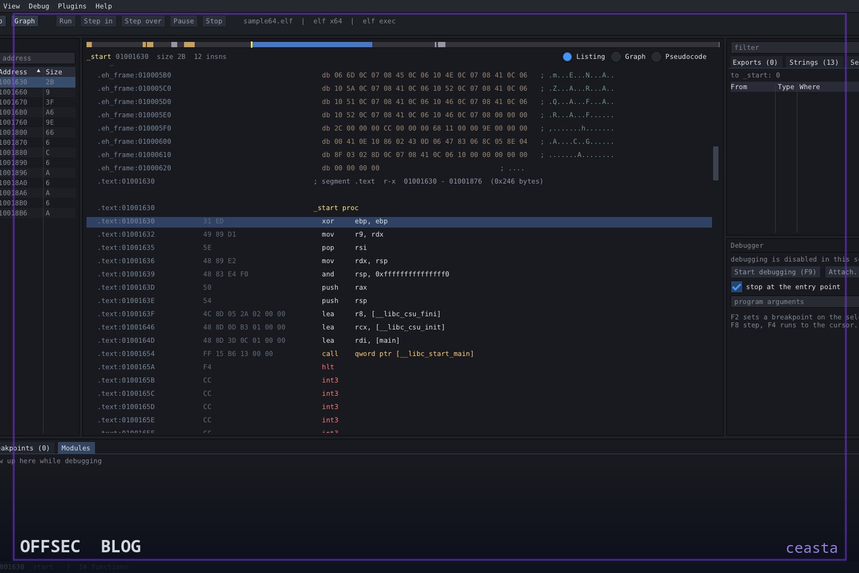
Task: Click Step in on the toolbar
Action: click(x=98, y=21)
